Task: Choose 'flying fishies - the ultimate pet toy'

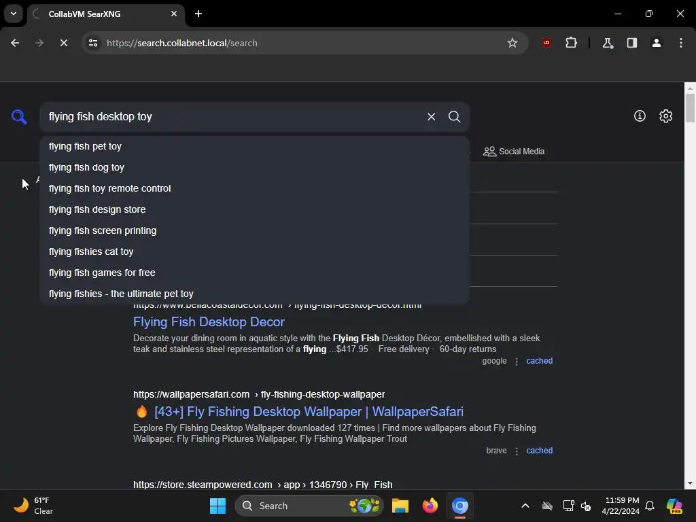Action: 255,294
